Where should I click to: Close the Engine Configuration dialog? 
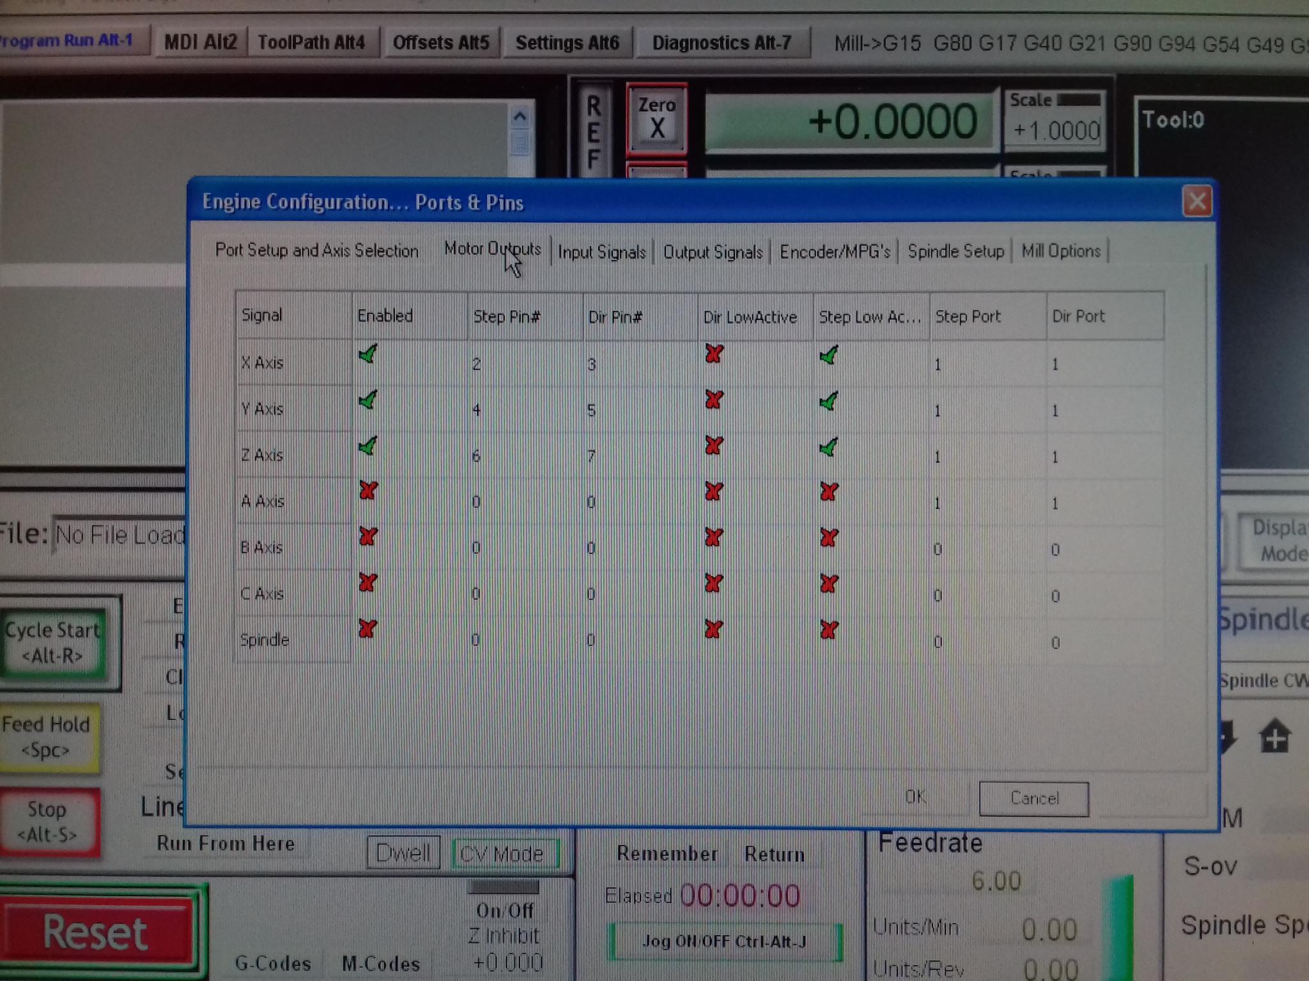[1197, 202]
